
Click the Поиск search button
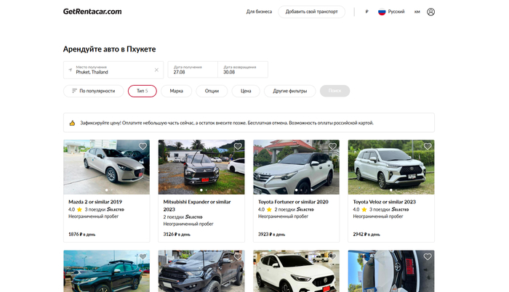point(334,91)
